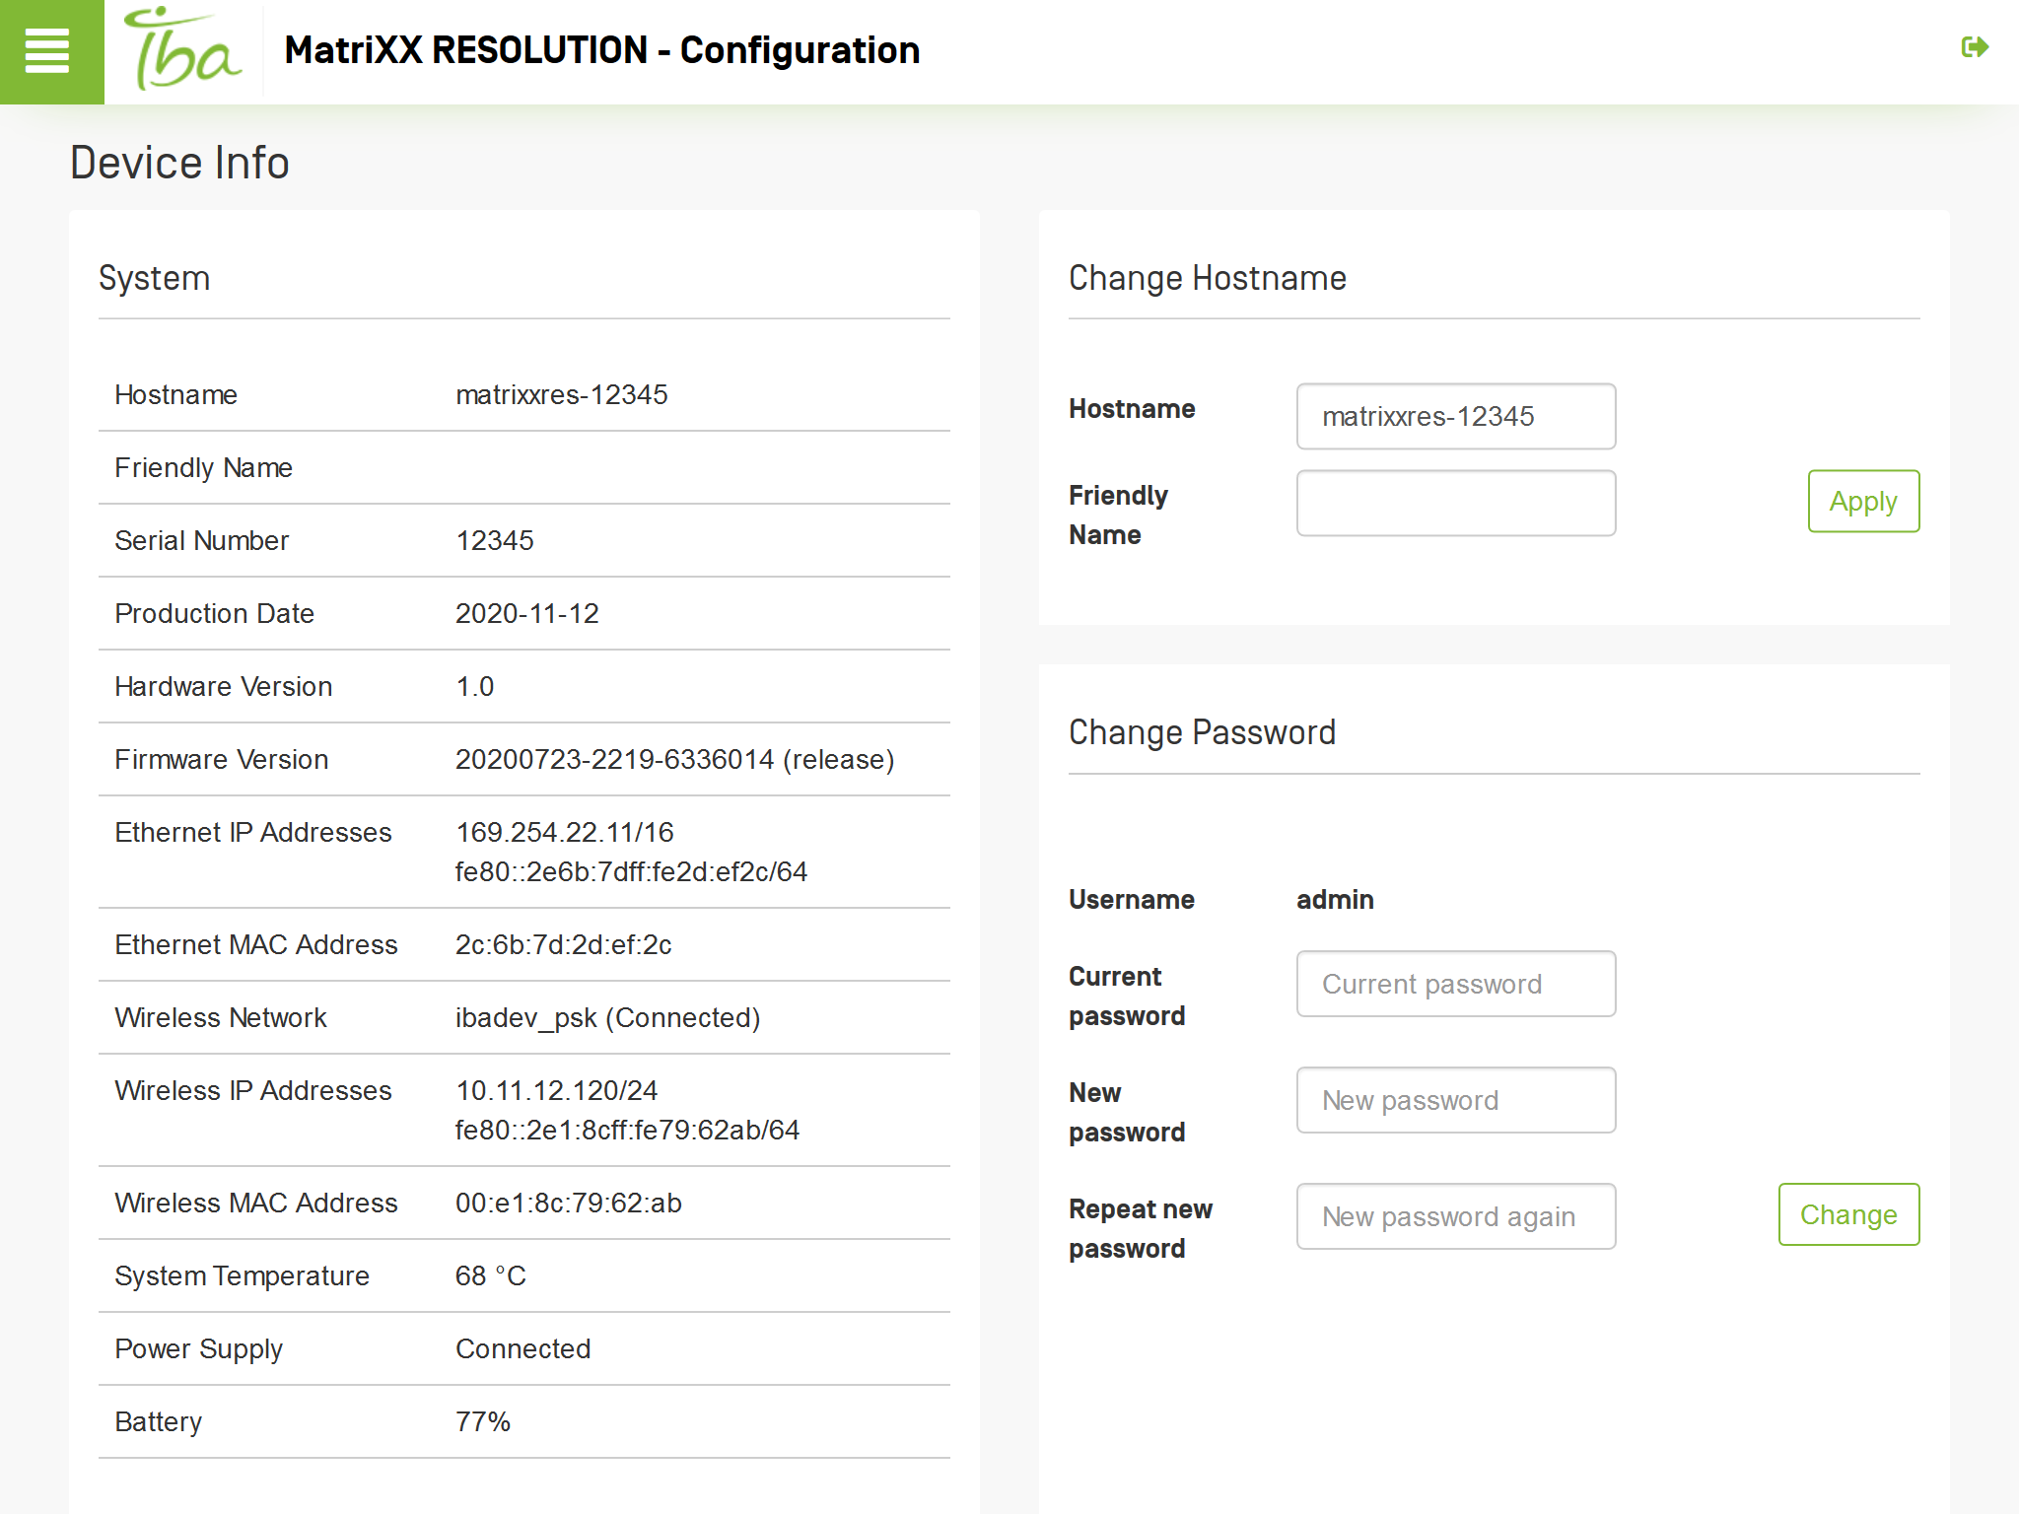This screenshot has height=1514, width=2019.
Task: Click the Device Info page heading
Action: pos(179,163)
